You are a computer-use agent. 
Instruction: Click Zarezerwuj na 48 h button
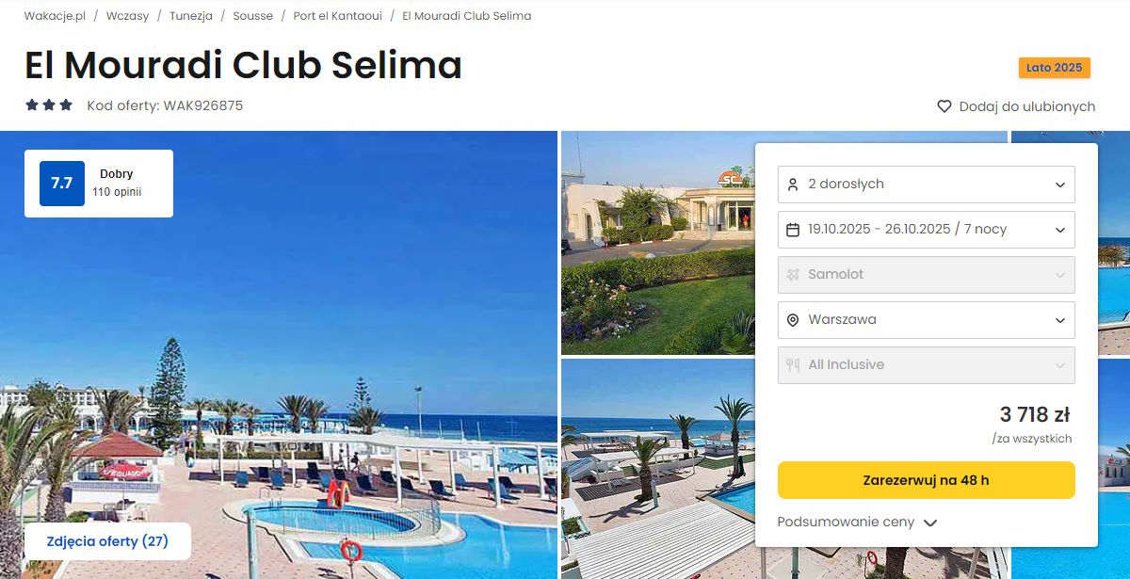coord(927,480)
